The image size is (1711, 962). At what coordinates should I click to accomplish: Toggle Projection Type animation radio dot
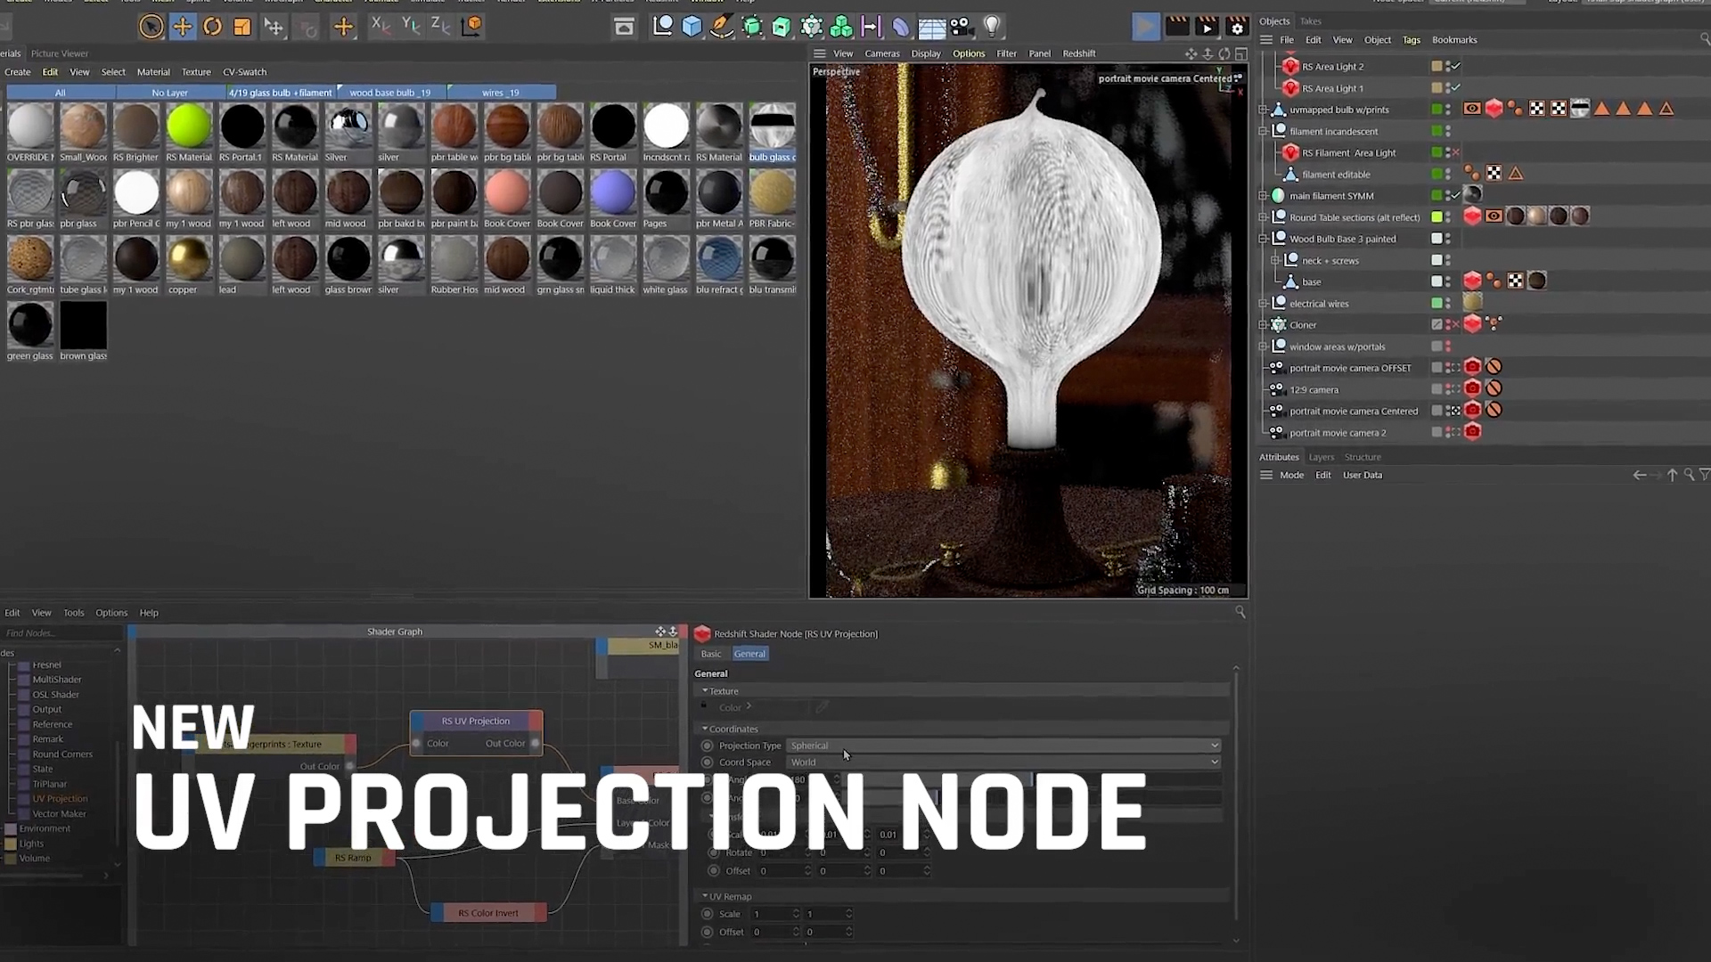click(708, 746)
